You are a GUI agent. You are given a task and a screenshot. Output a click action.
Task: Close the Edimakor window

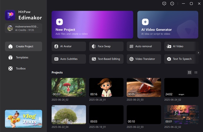199,4
